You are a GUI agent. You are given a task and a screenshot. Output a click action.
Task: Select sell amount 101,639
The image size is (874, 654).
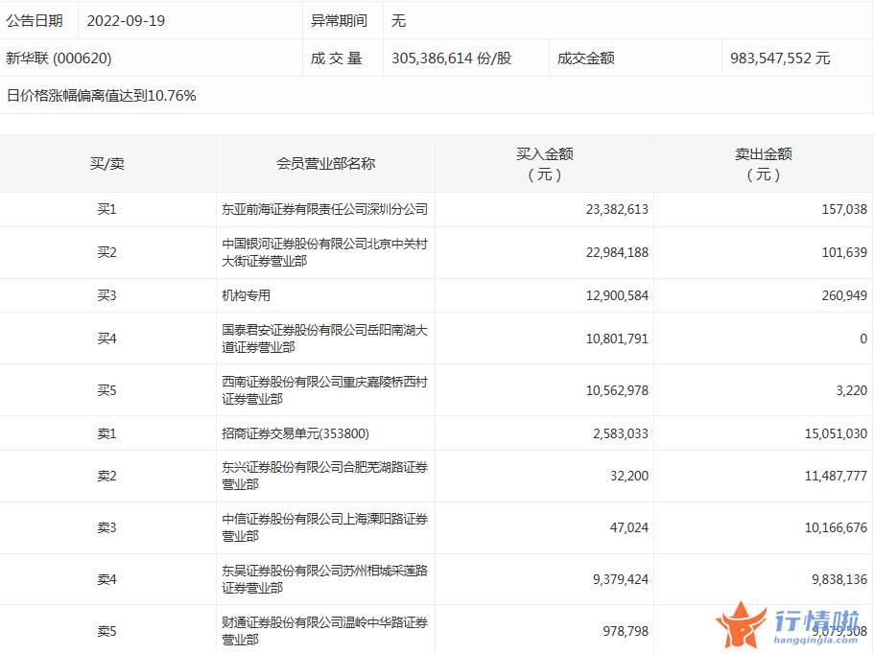click(x=844, y=252)
